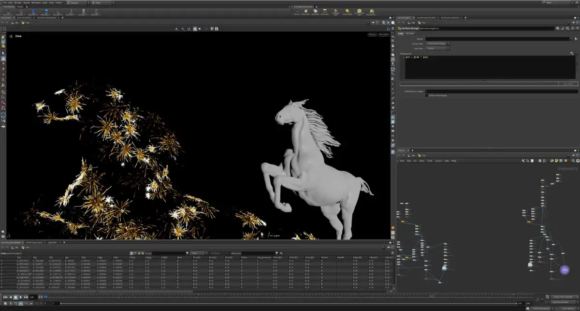Click the No cam button in the viewport
580x311 pixels.
pyautogui.click(x=384, y=34)
